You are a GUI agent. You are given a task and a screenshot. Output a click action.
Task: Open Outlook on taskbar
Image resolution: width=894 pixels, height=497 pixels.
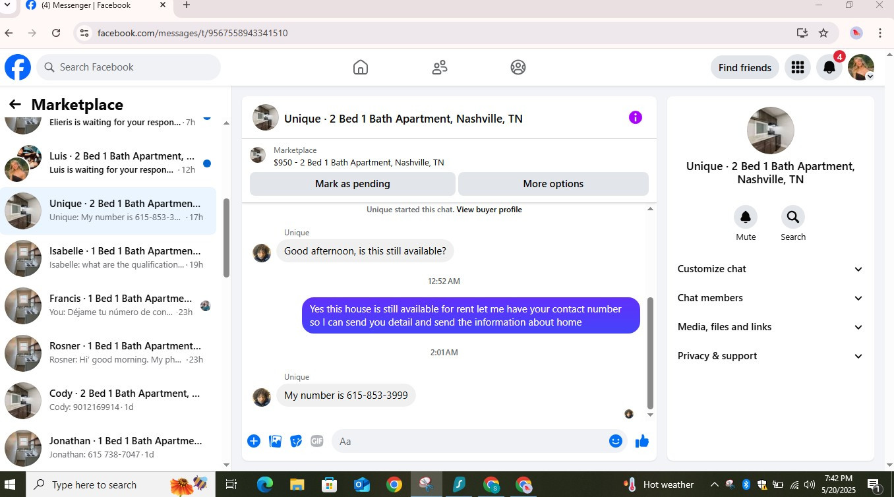pyautogui.click(x=361, y=485)
